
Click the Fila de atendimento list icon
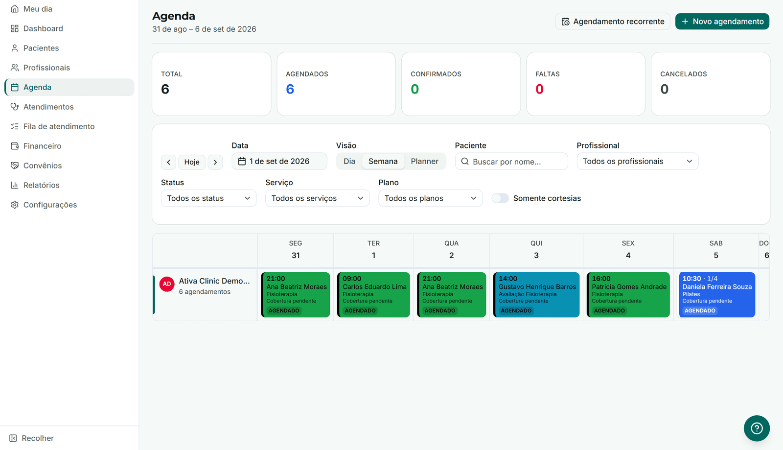[x=15, y=126]
